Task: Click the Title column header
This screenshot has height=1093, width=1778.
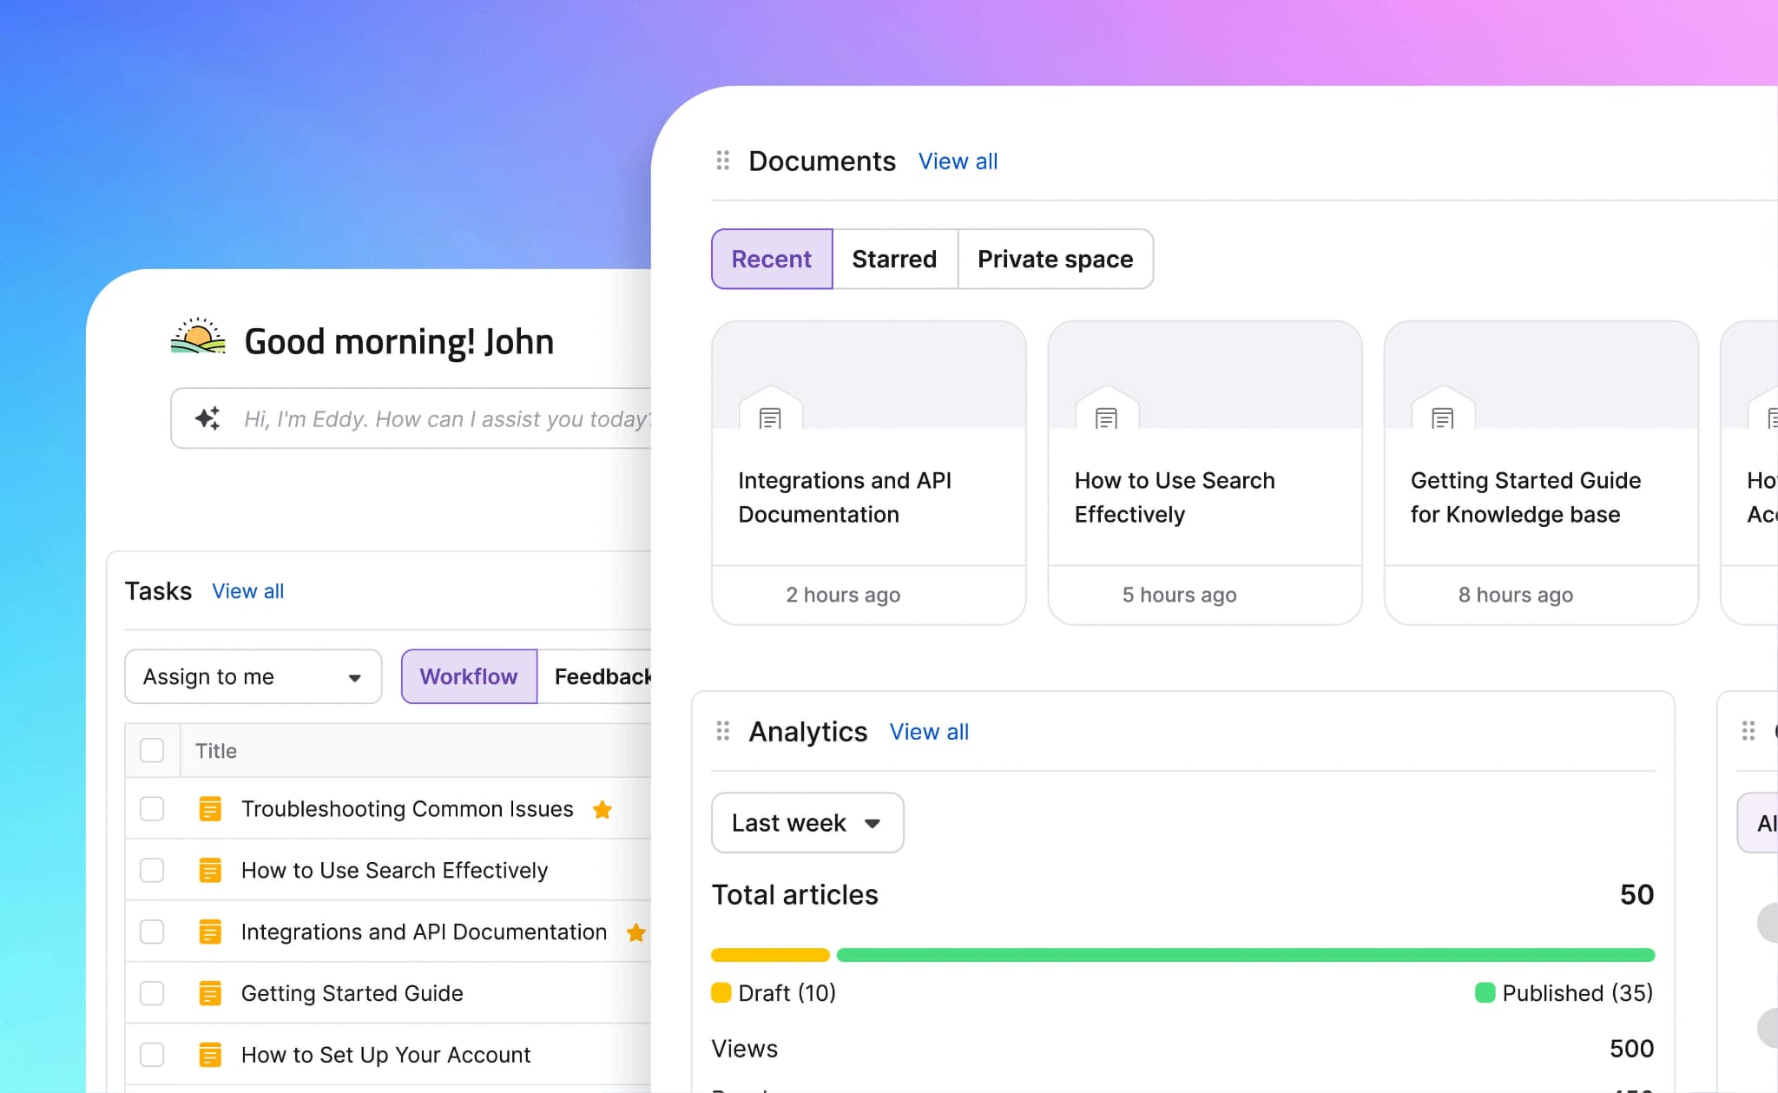Action: tap(216, 751)
